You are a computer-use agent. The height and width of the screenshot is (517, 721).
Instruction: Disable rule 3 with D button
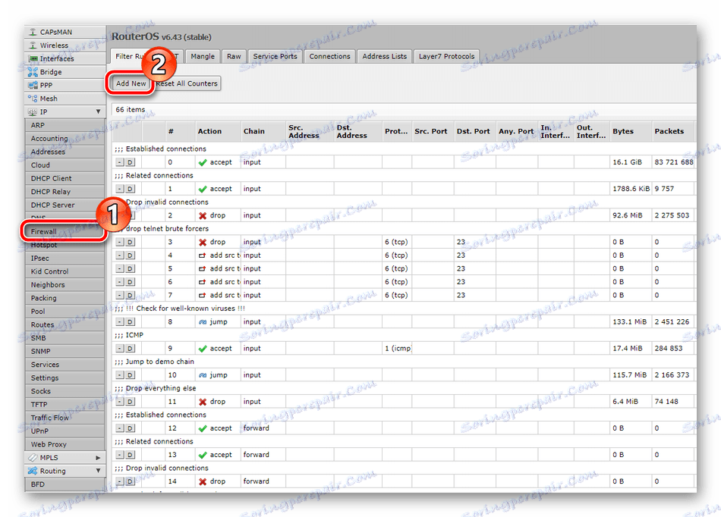tap(130, 243)
